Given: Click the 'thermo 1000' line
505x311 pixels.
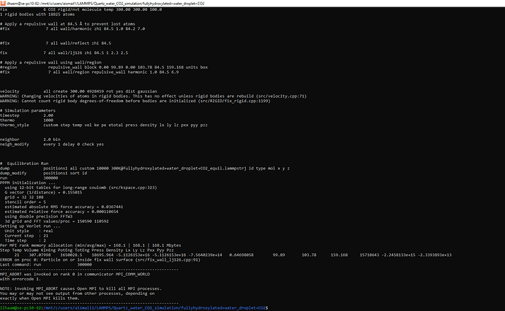Looking at the screenshot, I should click(27, 120).
